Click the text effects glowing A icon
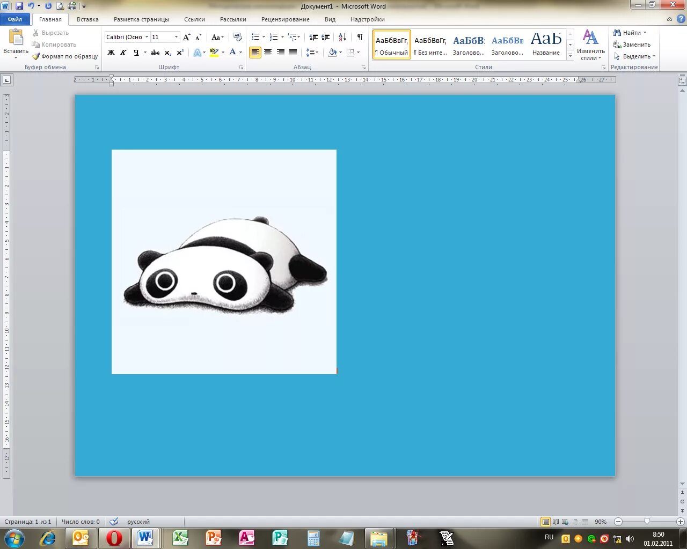 pyautogui.click(x=197, y=52)
